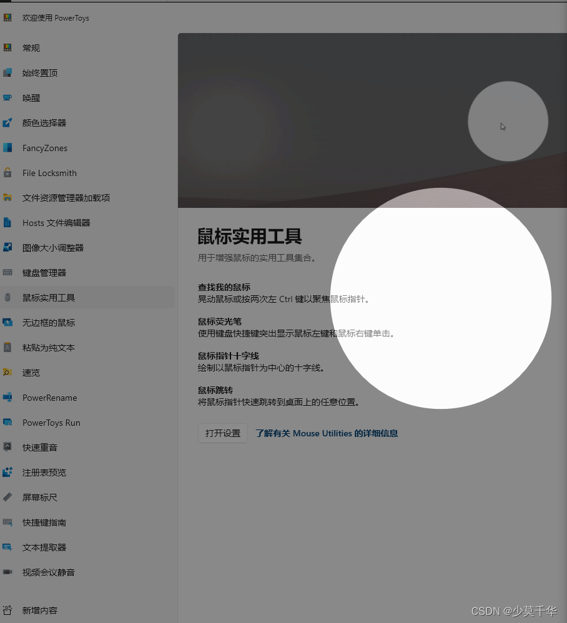Click the 颜色选择器 Color Picker icon
The image size is (567, 623).
point(7,123)
